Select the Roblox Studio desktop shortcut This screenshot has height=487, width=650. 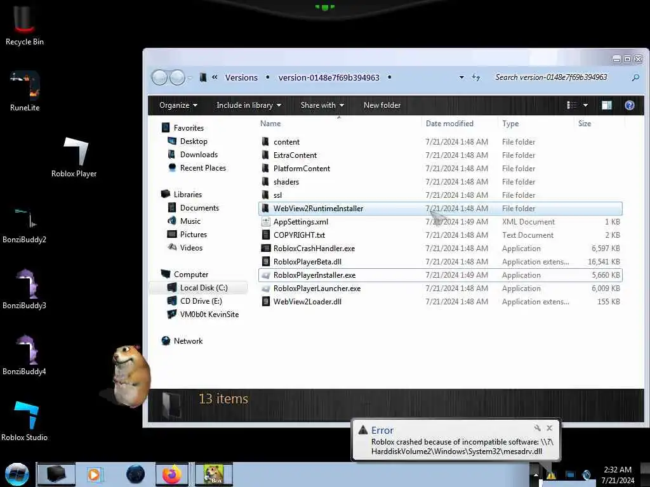24,421
